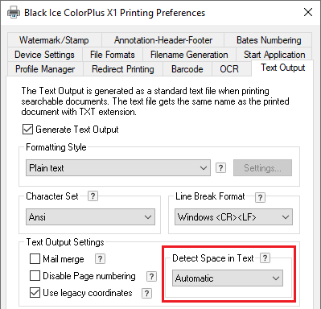Screen dimensions: 321x309
Task: Toggle Use legacy coordinates checkbox
Action: [x=35, y=293]
